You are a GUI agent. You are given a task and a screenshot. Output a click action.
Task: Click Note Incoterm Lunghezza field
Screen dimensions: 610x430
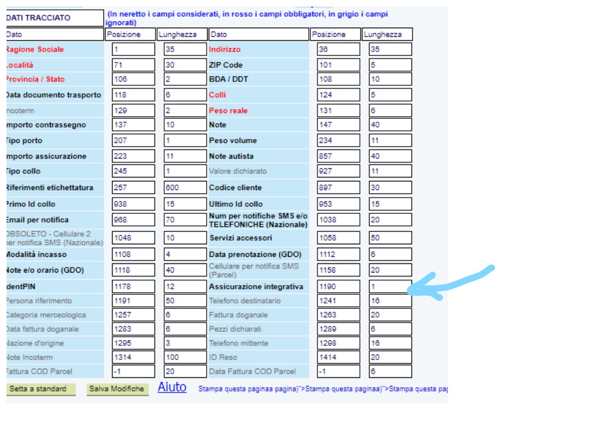[x=185, y=357]
